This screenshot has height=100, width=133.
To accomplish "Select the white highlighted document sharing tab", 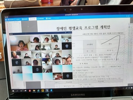I will point(33,19).
